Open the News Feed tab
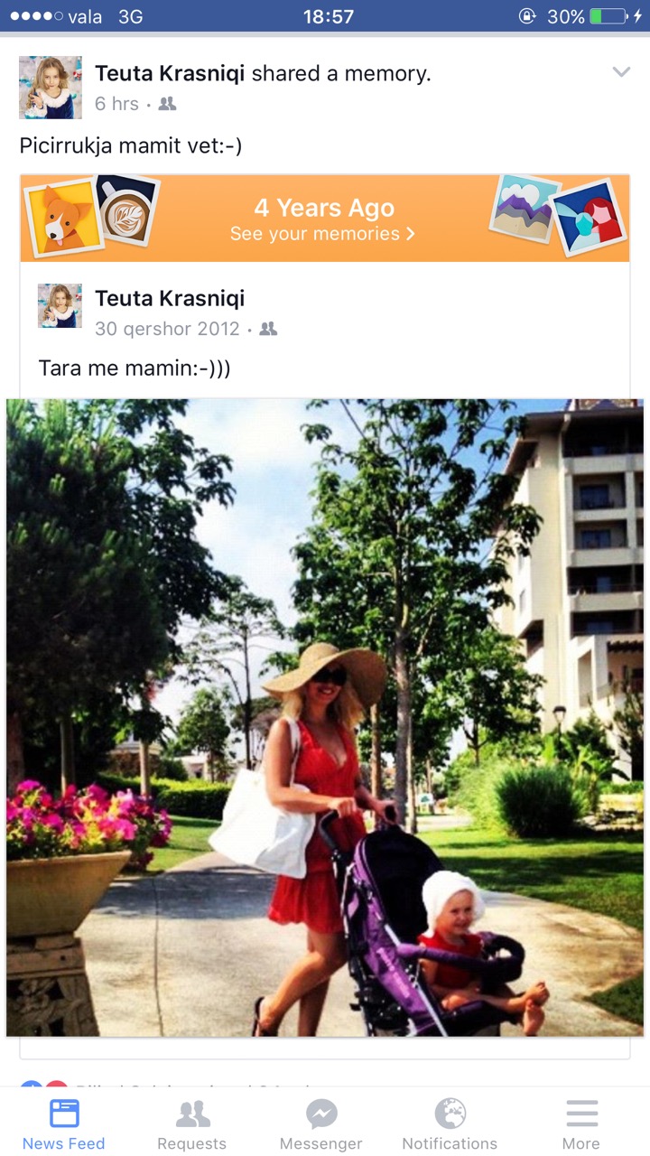 64,1124
